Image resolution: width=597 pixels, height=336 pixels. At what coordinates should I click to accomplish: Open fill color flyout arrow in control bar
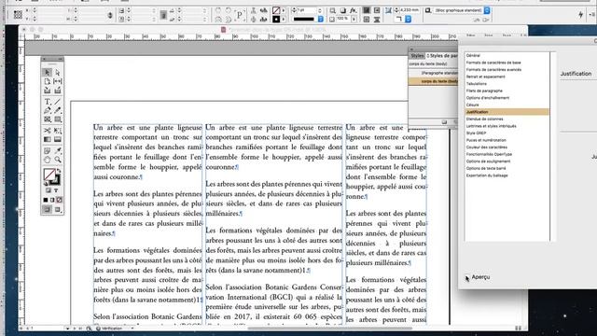[x=284, y=10]
